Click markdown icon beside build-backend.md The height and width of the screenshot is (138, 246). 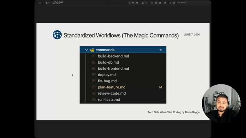pos(94,56)
